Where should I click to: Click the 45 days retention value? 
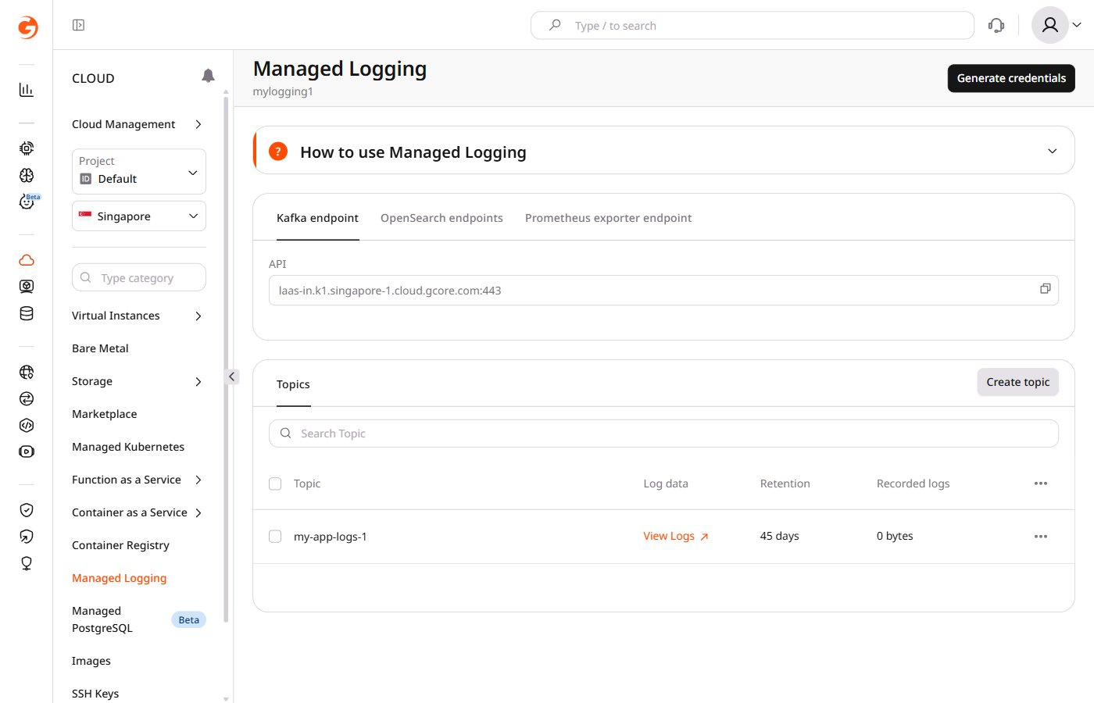779,536
